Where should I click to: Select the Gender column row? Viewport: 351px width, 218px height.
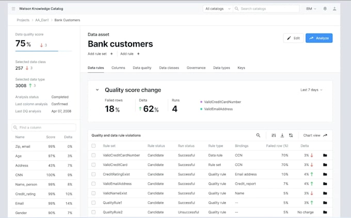tap(44, 213)
